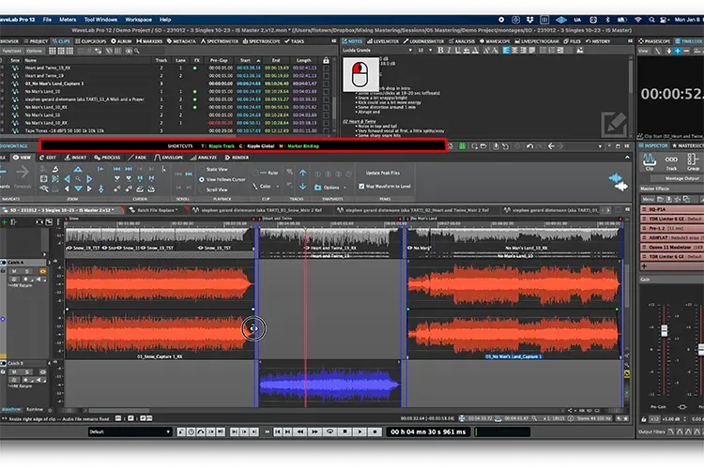This screenshot has width=704, height=469.
Task: Apply Italic formatting in Notes toolbar
Action: tap(449, 51)
